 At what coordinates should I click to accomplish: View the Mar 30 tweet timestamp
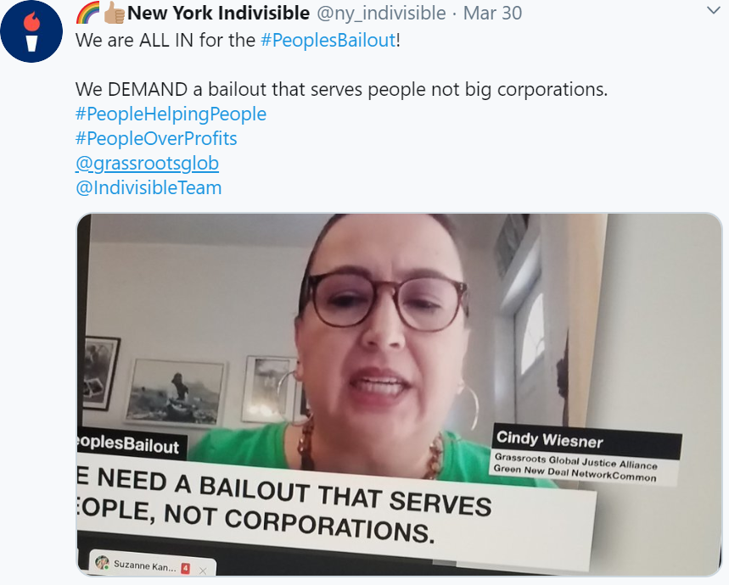[492, 13]
